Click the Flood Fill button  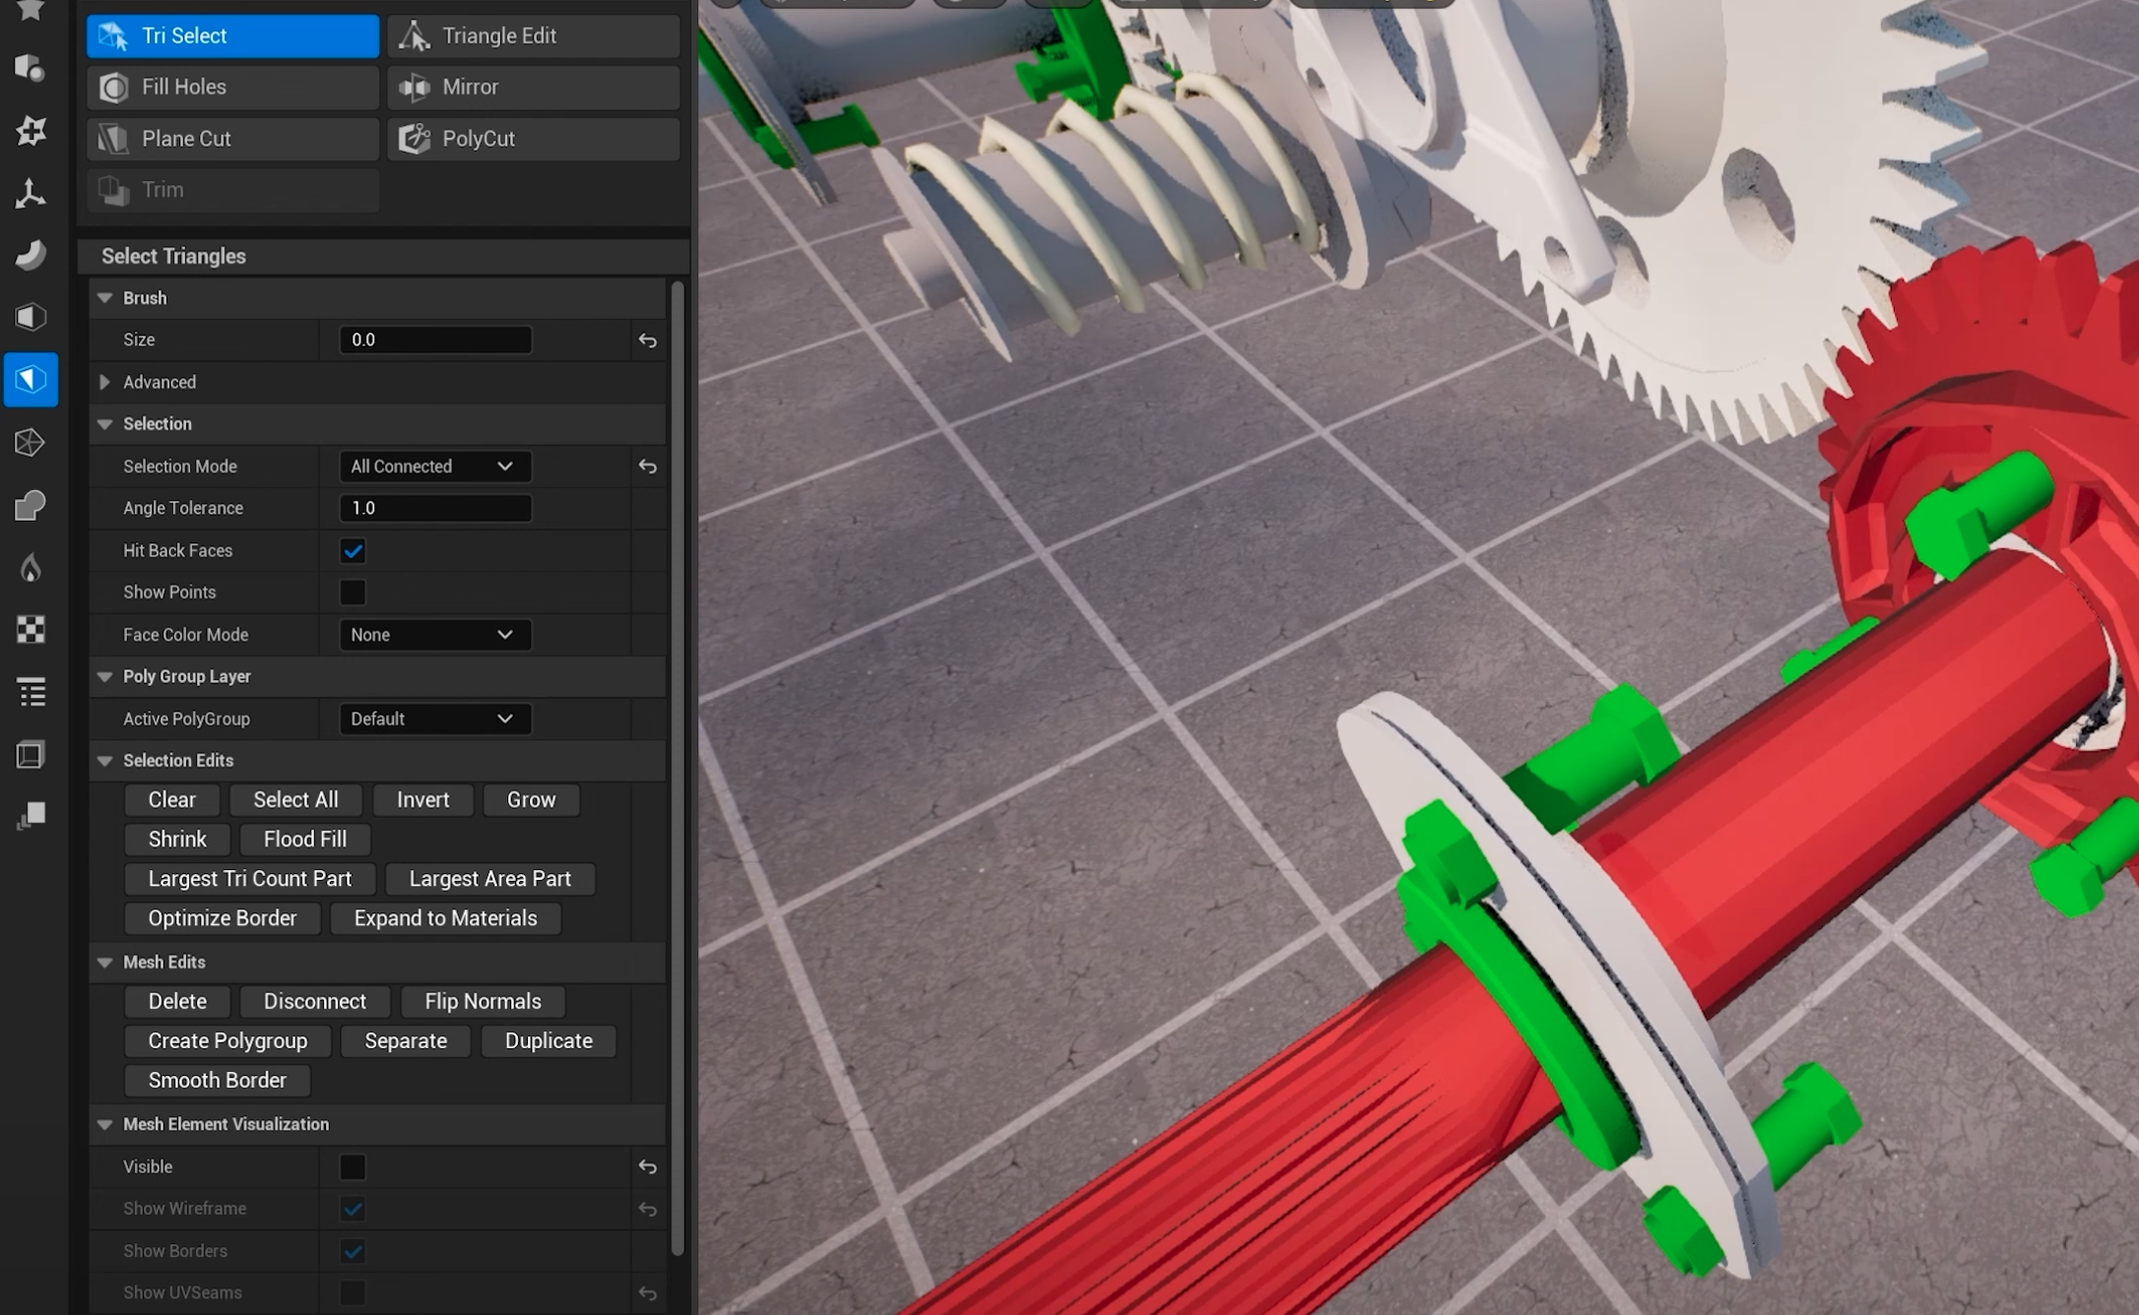pos(304,840)
